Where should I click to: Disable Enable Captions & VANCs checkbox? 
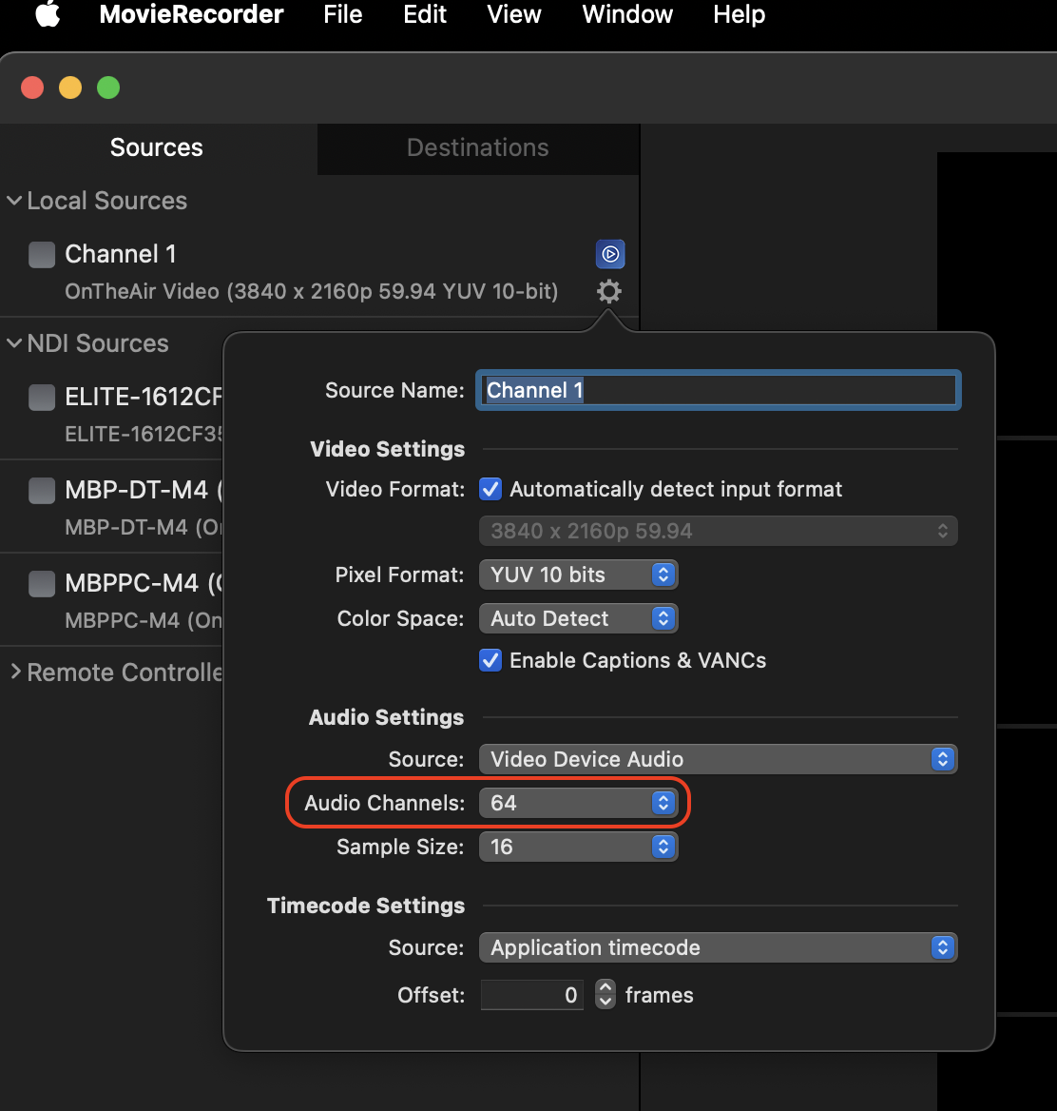pos(490,660)
